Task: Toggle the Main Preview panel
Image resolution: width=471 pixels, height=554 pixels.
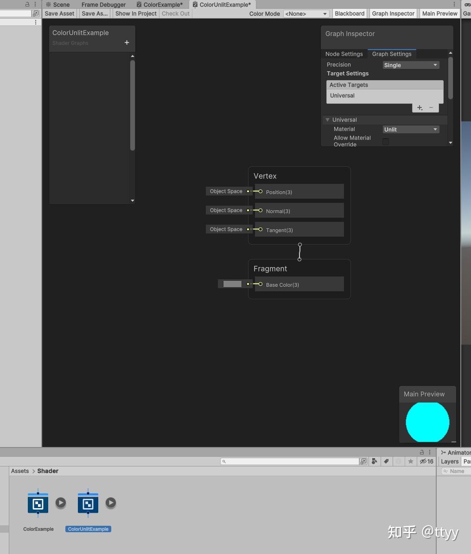Action: tap(439, 13)
